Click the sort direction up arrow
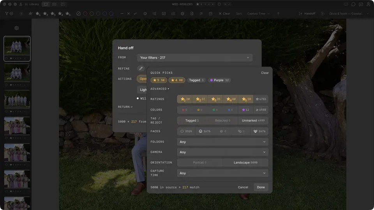The height and width of the screenshot is (210, 374). (278, 14)
